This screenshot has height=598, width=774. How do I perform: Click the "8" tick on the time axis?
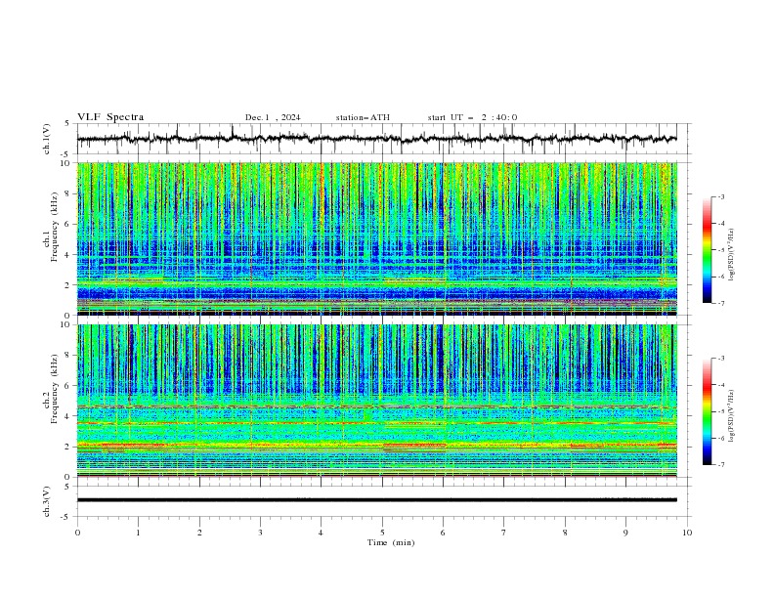click(x=565, y=533)
